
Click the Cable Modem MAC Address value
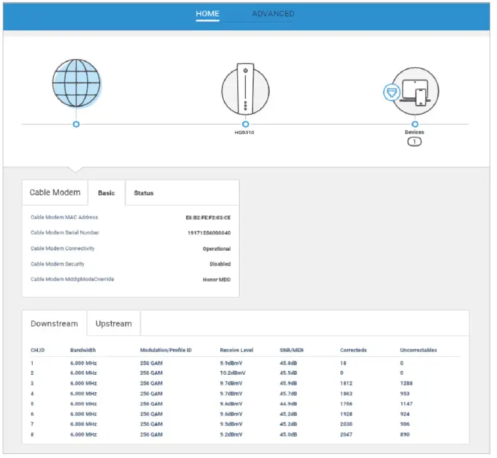pos(208,217)
